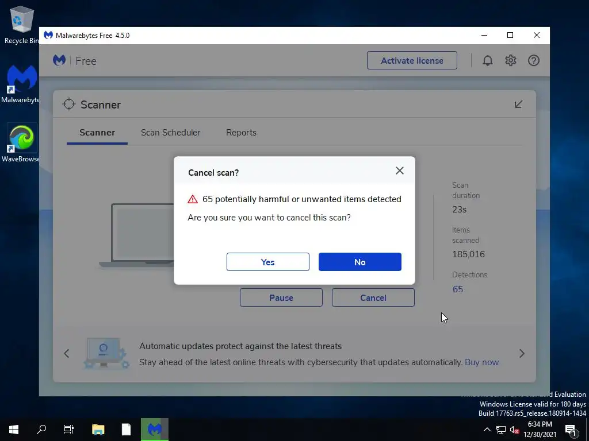This screenshot has height=441, width=589.
Task: Click the Activate license button
Action: (412, 60)
